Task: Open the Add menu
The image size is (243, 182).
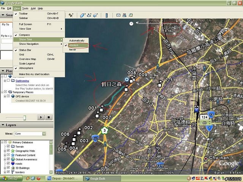Action: pyautogui.click(x=33, y=8)
